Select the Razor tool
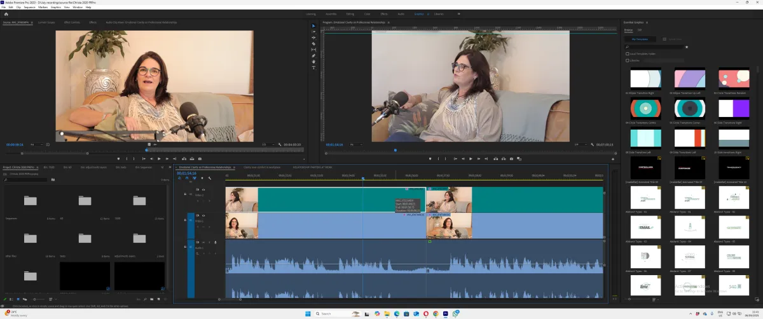Image resolution: width=763 pixels, height=319 pixels. (x=313, y=44)
